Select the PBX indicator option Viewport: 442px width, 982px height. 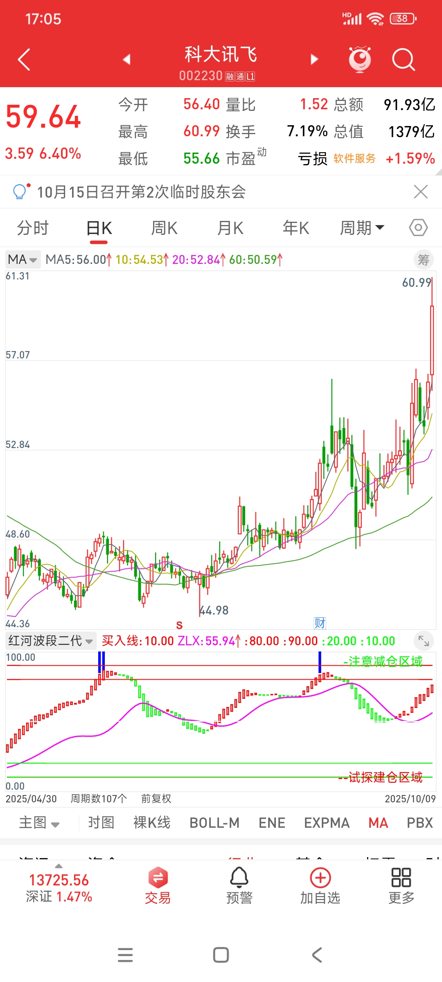(x=419, y=822)
